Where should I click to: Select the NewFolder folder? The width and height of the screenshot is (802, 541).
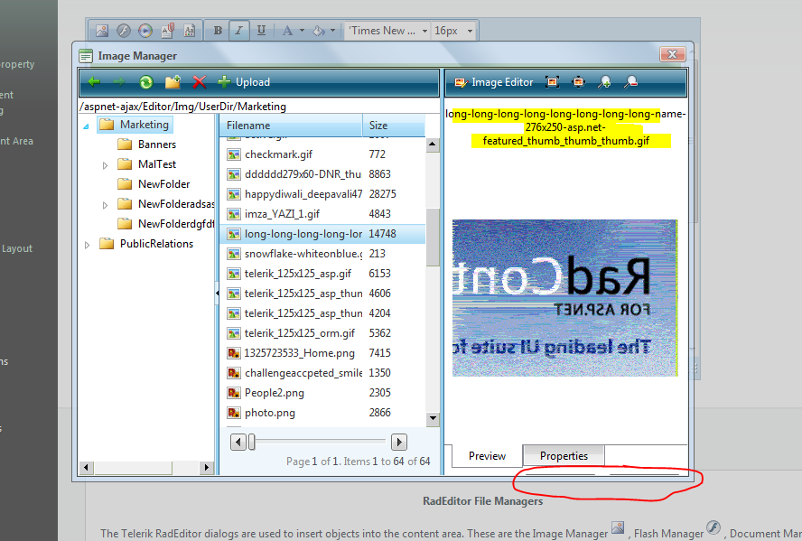154,184
